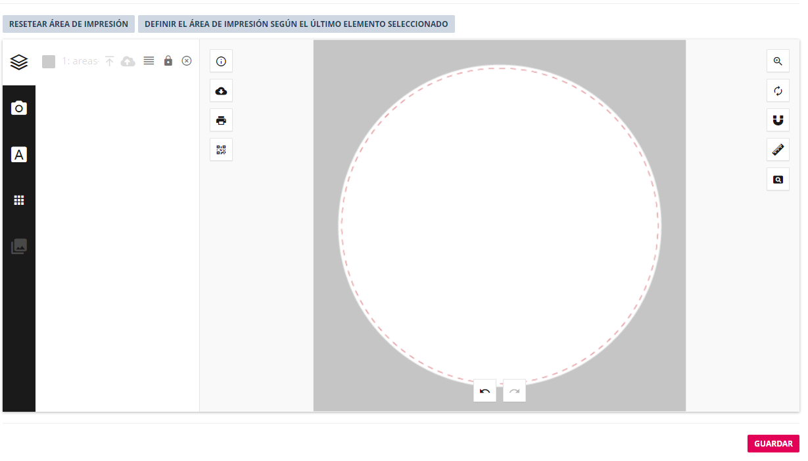Toggle the lock on areas layer

pyautogui.click(x=168, y=61)
